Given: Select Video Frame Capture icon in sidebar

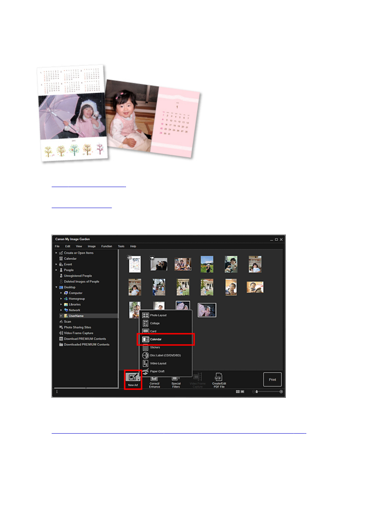Looking at the screenshot, I should point(61,333).
